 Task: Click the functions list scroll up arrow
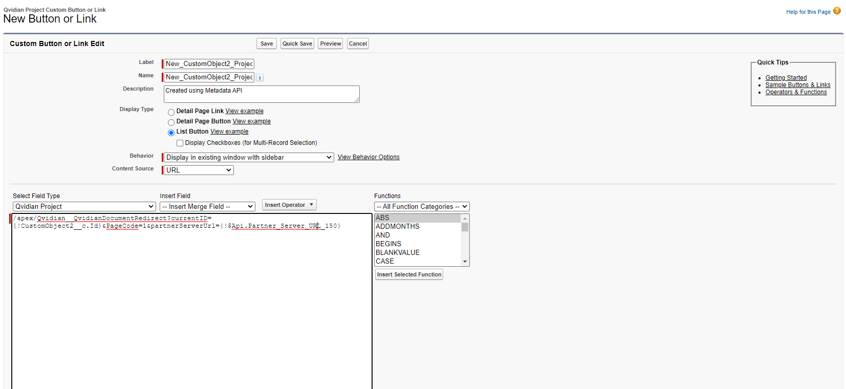point(465,219)
